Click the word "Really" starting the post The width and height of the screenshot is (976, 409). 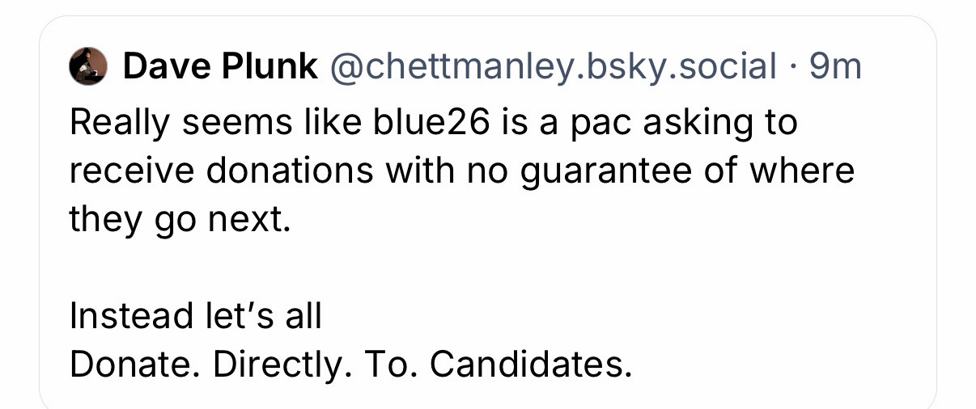tap(121, 123)
